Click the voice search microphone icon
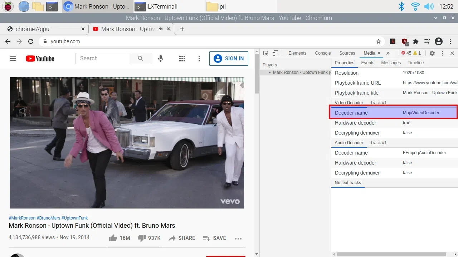This screenshot has width=458, height=257. click(x=161, y=59)
